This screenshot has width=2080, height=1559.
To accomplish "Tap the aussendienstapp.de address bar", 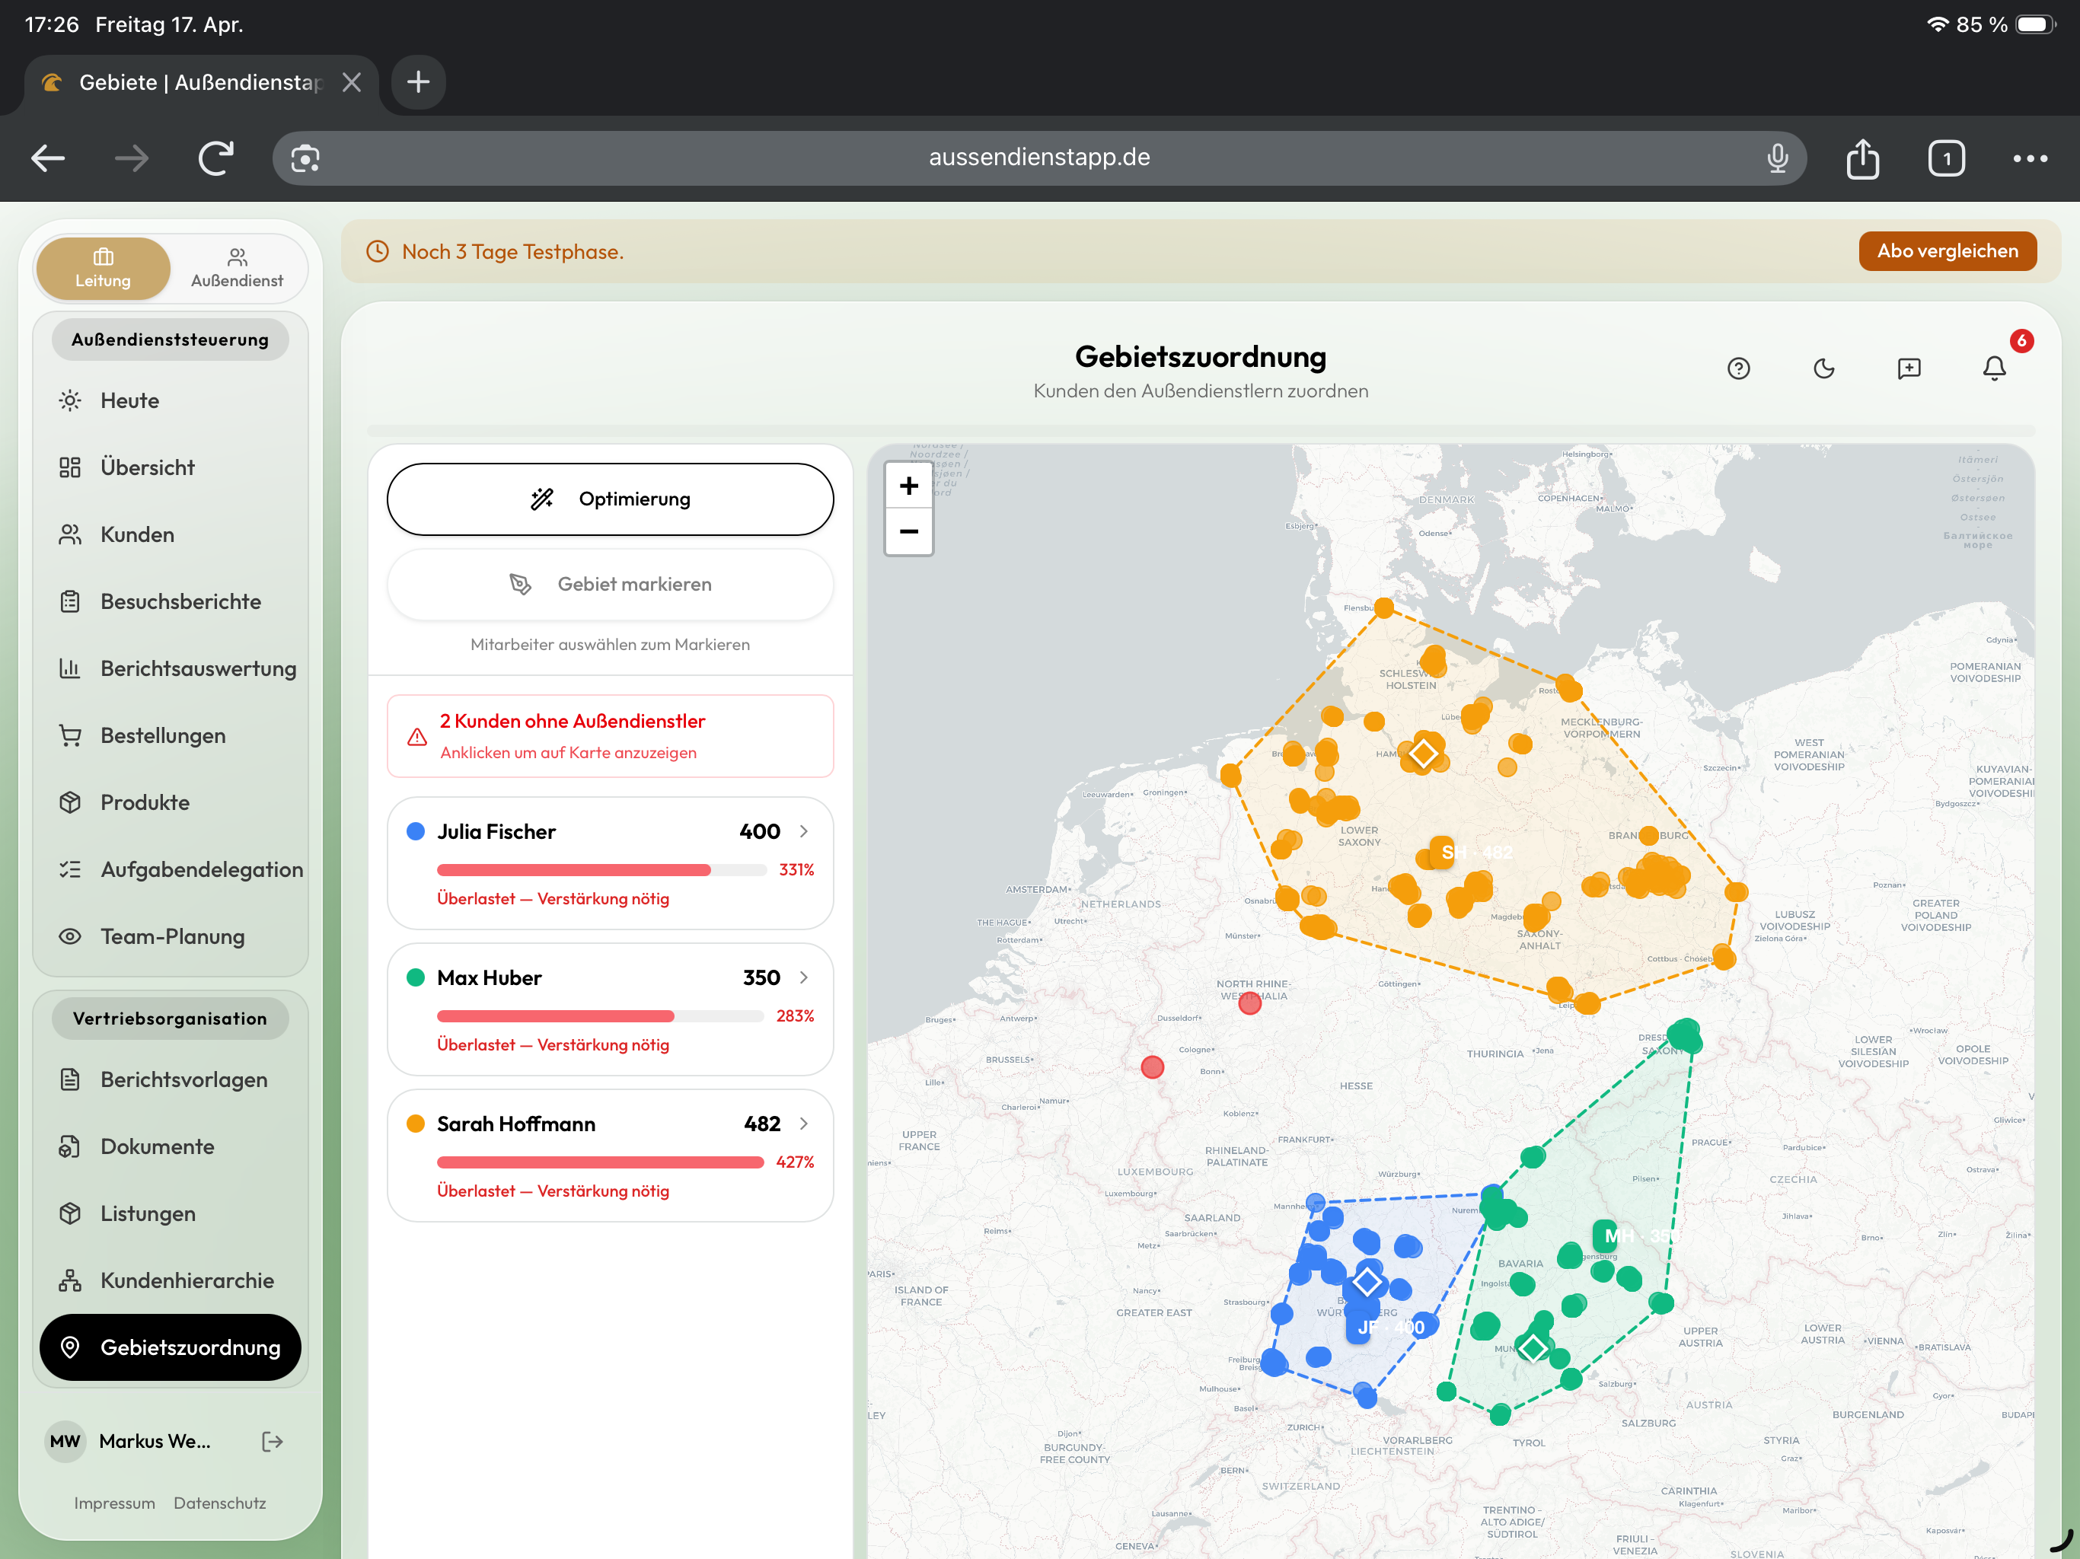I will 1039,158.
